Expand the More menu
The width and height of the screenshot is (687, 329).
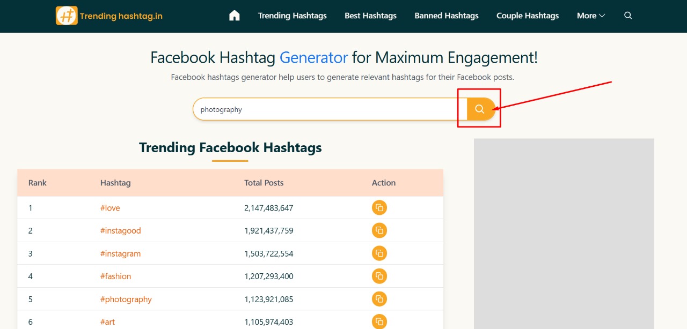pyautogui.click(x=591, y=16)
